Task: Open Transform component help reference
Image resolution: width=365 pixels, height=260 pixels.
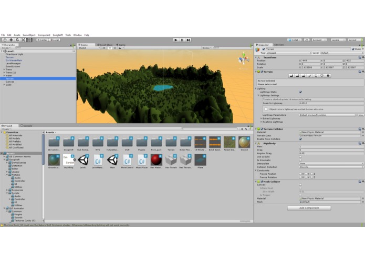Action: pyautogui.click(x=360, y=57)
